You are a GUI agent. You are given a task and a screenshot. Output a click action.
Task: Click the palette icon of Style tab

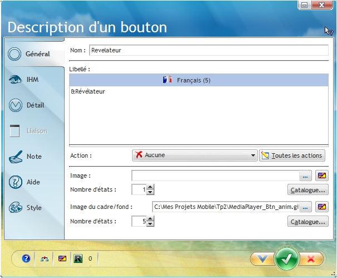[15, 207]
